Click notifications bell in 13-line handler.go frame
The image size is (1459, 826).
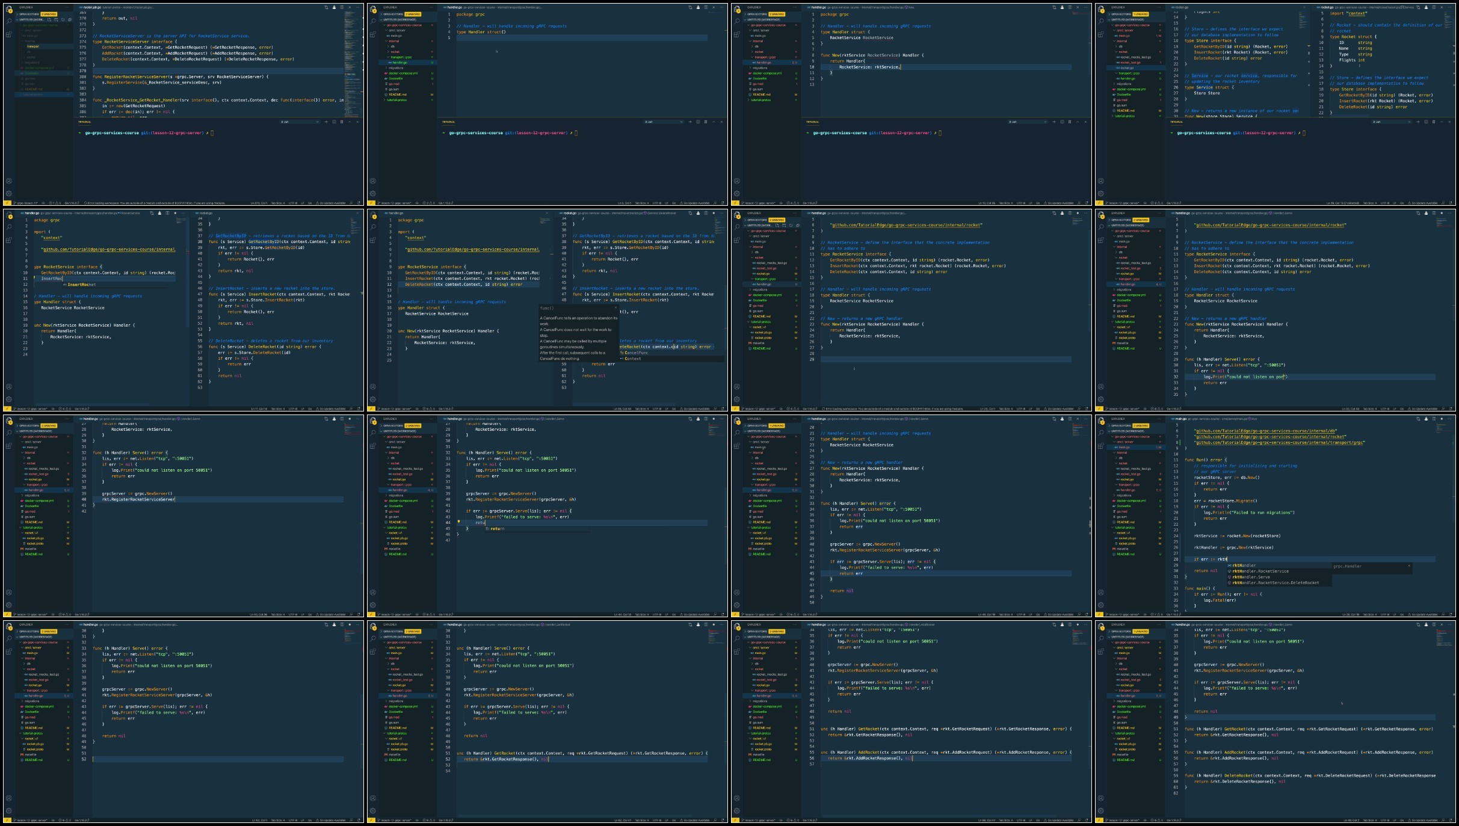point(1087,203)
